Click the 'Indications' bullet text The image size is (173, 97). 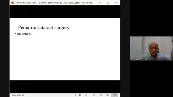click(x=24, y=34)
